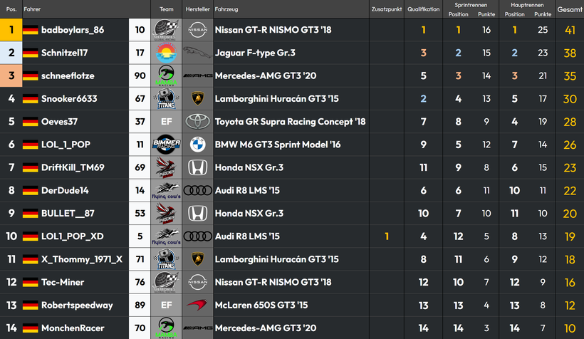Click the Qualifikation column header
Screen dimensions: 584x339
(x=424, y=9)
